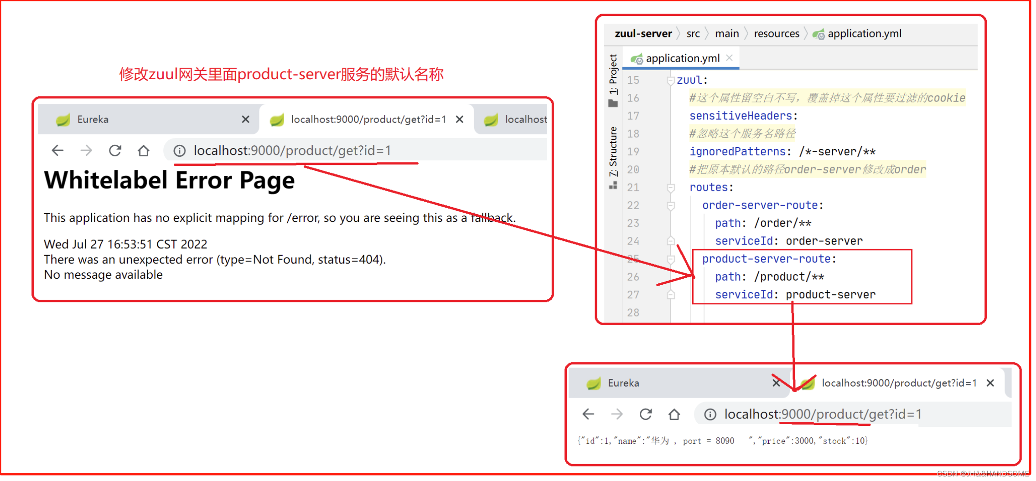The width and height of the screenshot is (1036, 481).
Task: Collapse order-server-route fold marker
Action: point(671,206)
